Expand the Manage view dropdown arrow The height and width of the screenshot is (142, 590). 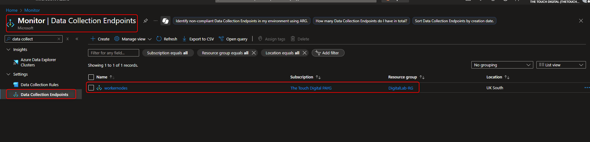click(150, 39)
